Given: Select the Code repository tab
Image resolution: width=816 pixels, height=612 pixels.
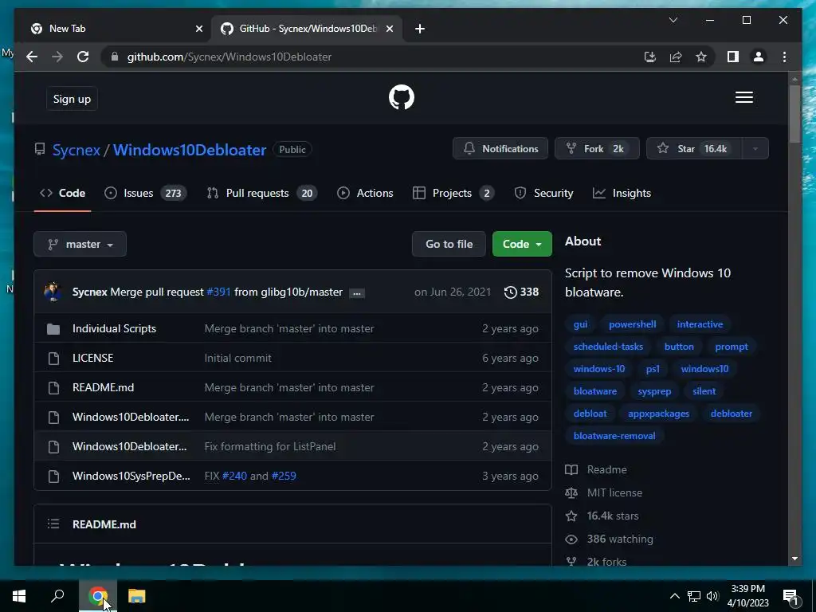Looking at the screenshot, I should [x=62, y=193].
